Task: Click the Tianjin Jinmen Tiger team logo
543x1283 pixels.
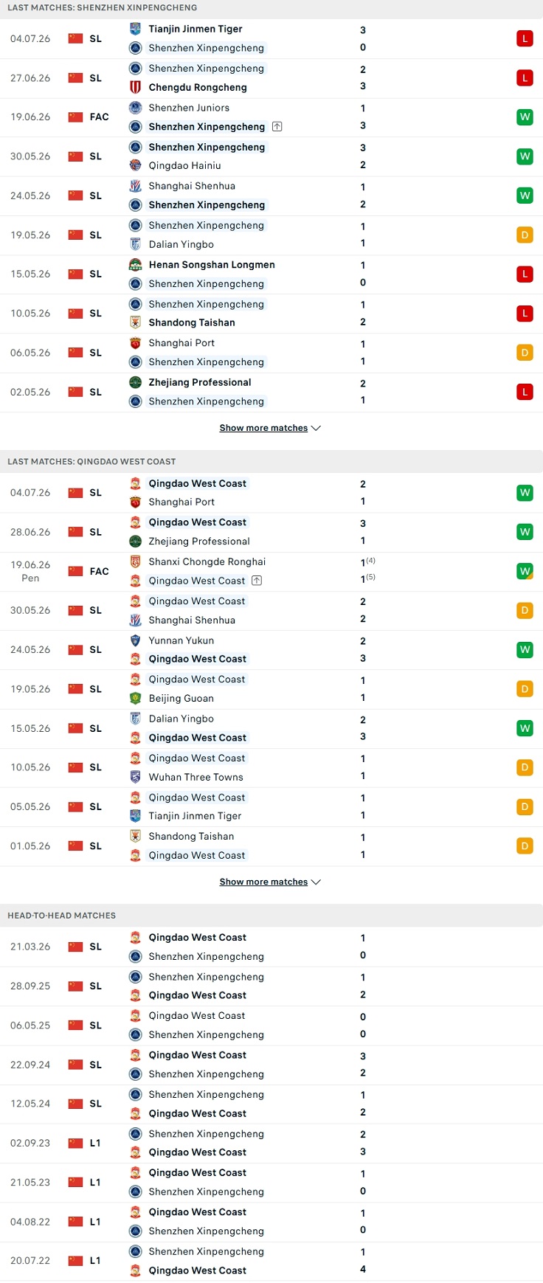Action: pos(135,29)
